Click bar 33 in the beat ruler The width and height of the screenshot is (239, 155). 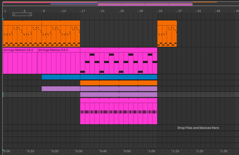pyautogui.click(x=160, y=11)
